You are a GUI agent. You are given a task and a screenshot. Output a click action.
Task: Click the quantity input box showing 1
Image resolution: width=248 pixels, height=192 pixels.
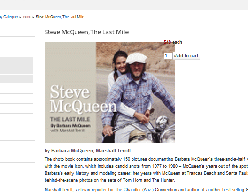point(168,56)
